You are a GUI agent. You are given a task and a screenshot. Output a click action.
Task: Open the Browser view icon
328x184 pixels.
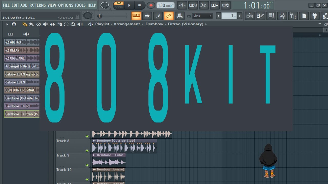click(293, 16)
